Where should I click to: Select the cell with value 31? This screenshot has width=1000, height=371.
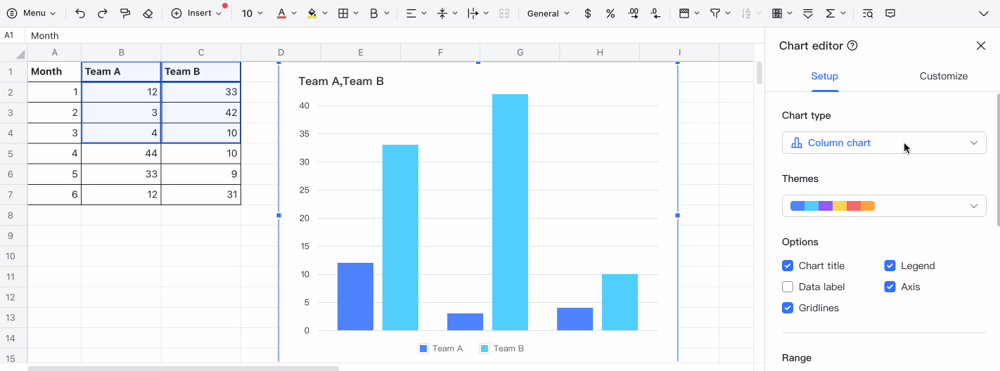(201, 195)
